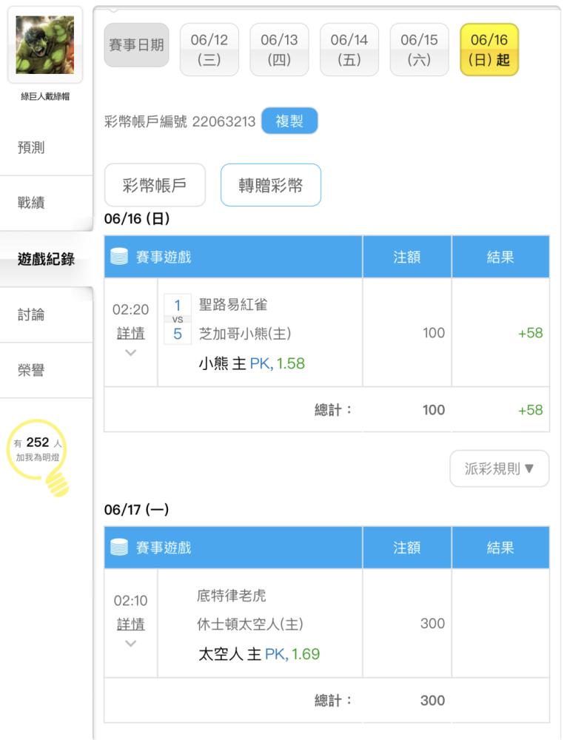Click the coin stack icon in 06/16 header
Viewport: 567px width, 740px height.
pos(119,256)
